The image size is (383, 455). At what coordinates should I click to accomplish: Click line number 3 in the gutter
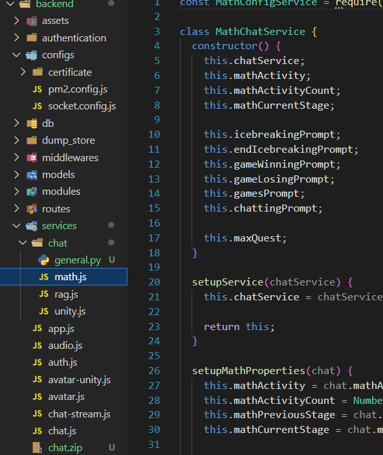[x=157, y=31]
